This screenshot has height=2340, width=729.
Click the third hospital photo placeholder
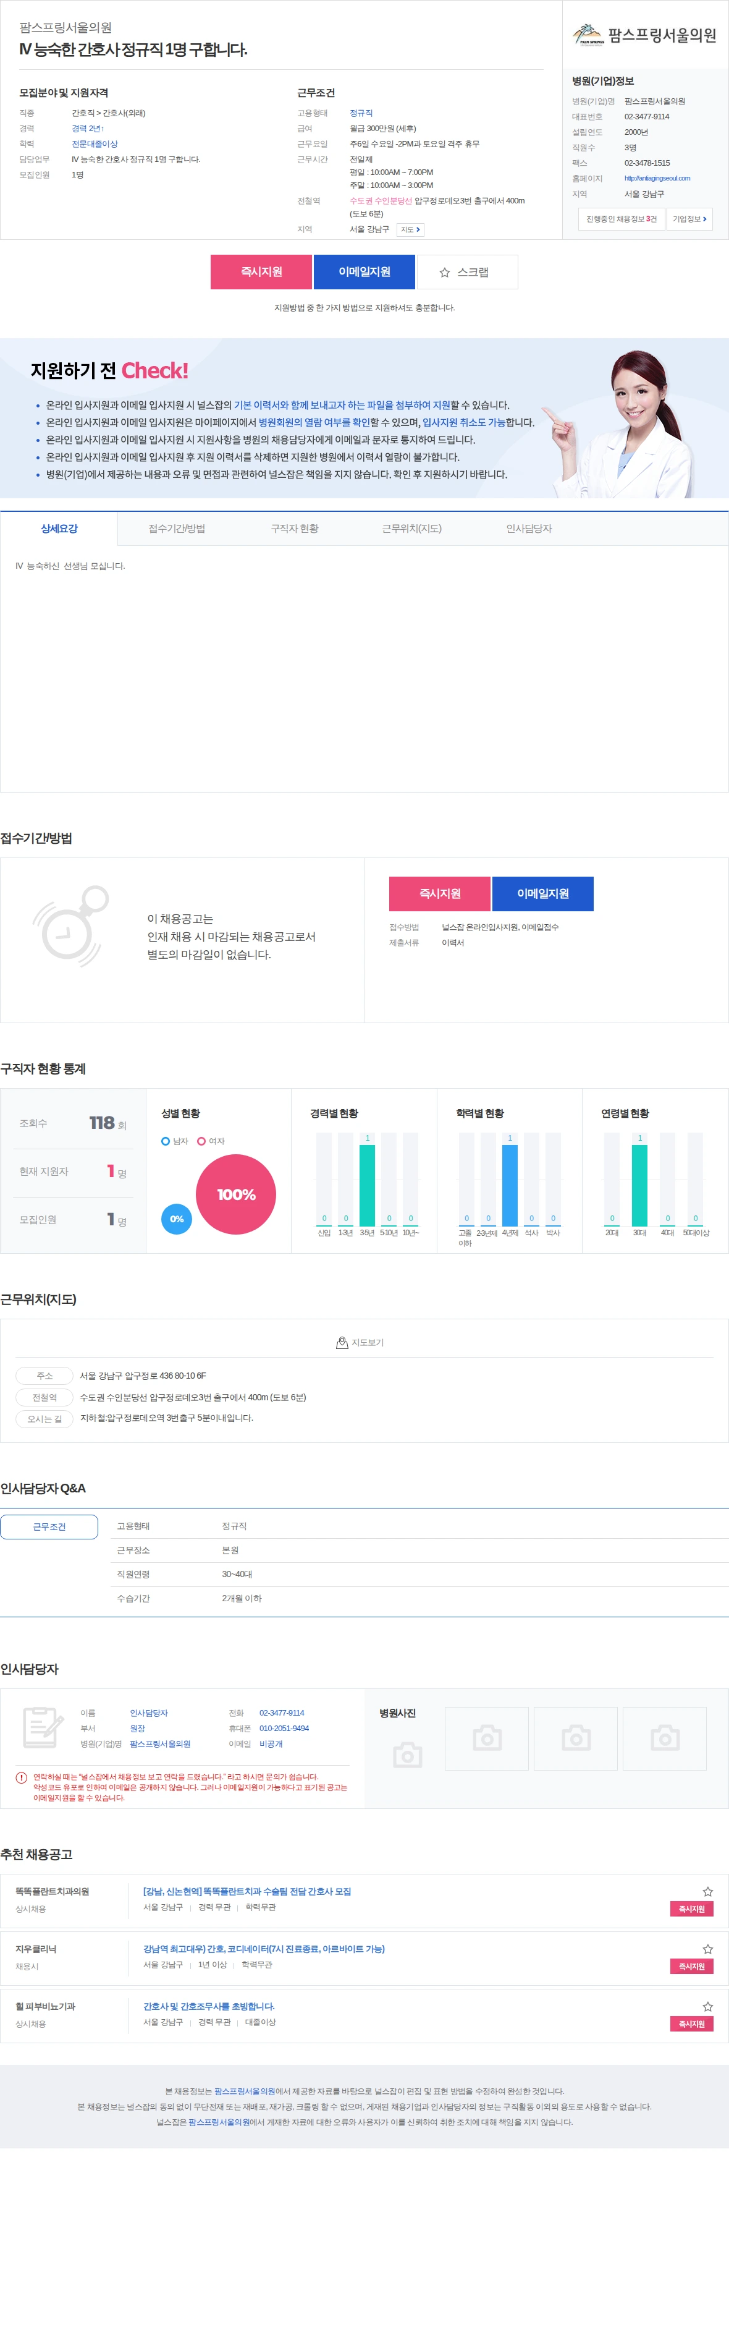[576, 1738]
